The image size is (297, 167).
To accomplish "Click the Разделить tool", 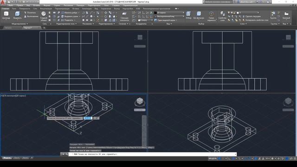I will point(68,20).
